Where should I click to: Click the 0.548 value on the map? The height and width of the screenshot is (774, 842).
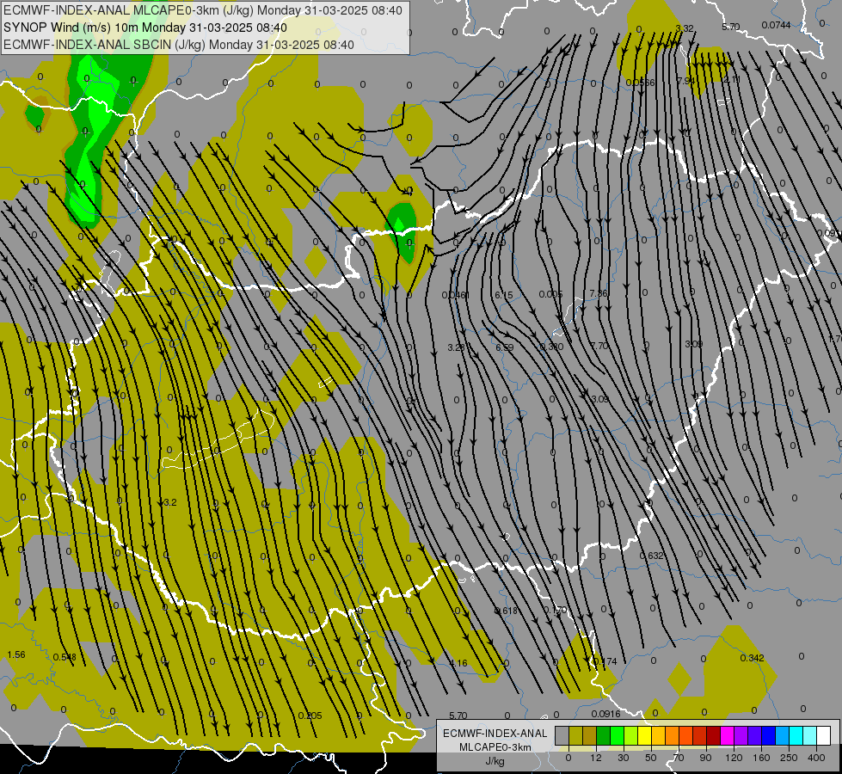(65, 657)
